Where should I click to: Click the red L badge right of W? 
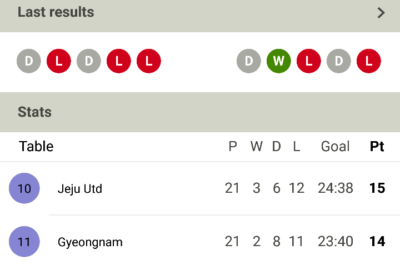[x=309, y=61]
